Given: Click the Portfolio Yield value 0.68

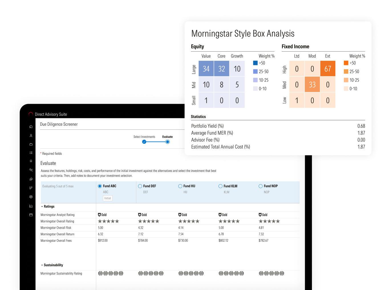Looking at the screenshot, I should 361,126.
